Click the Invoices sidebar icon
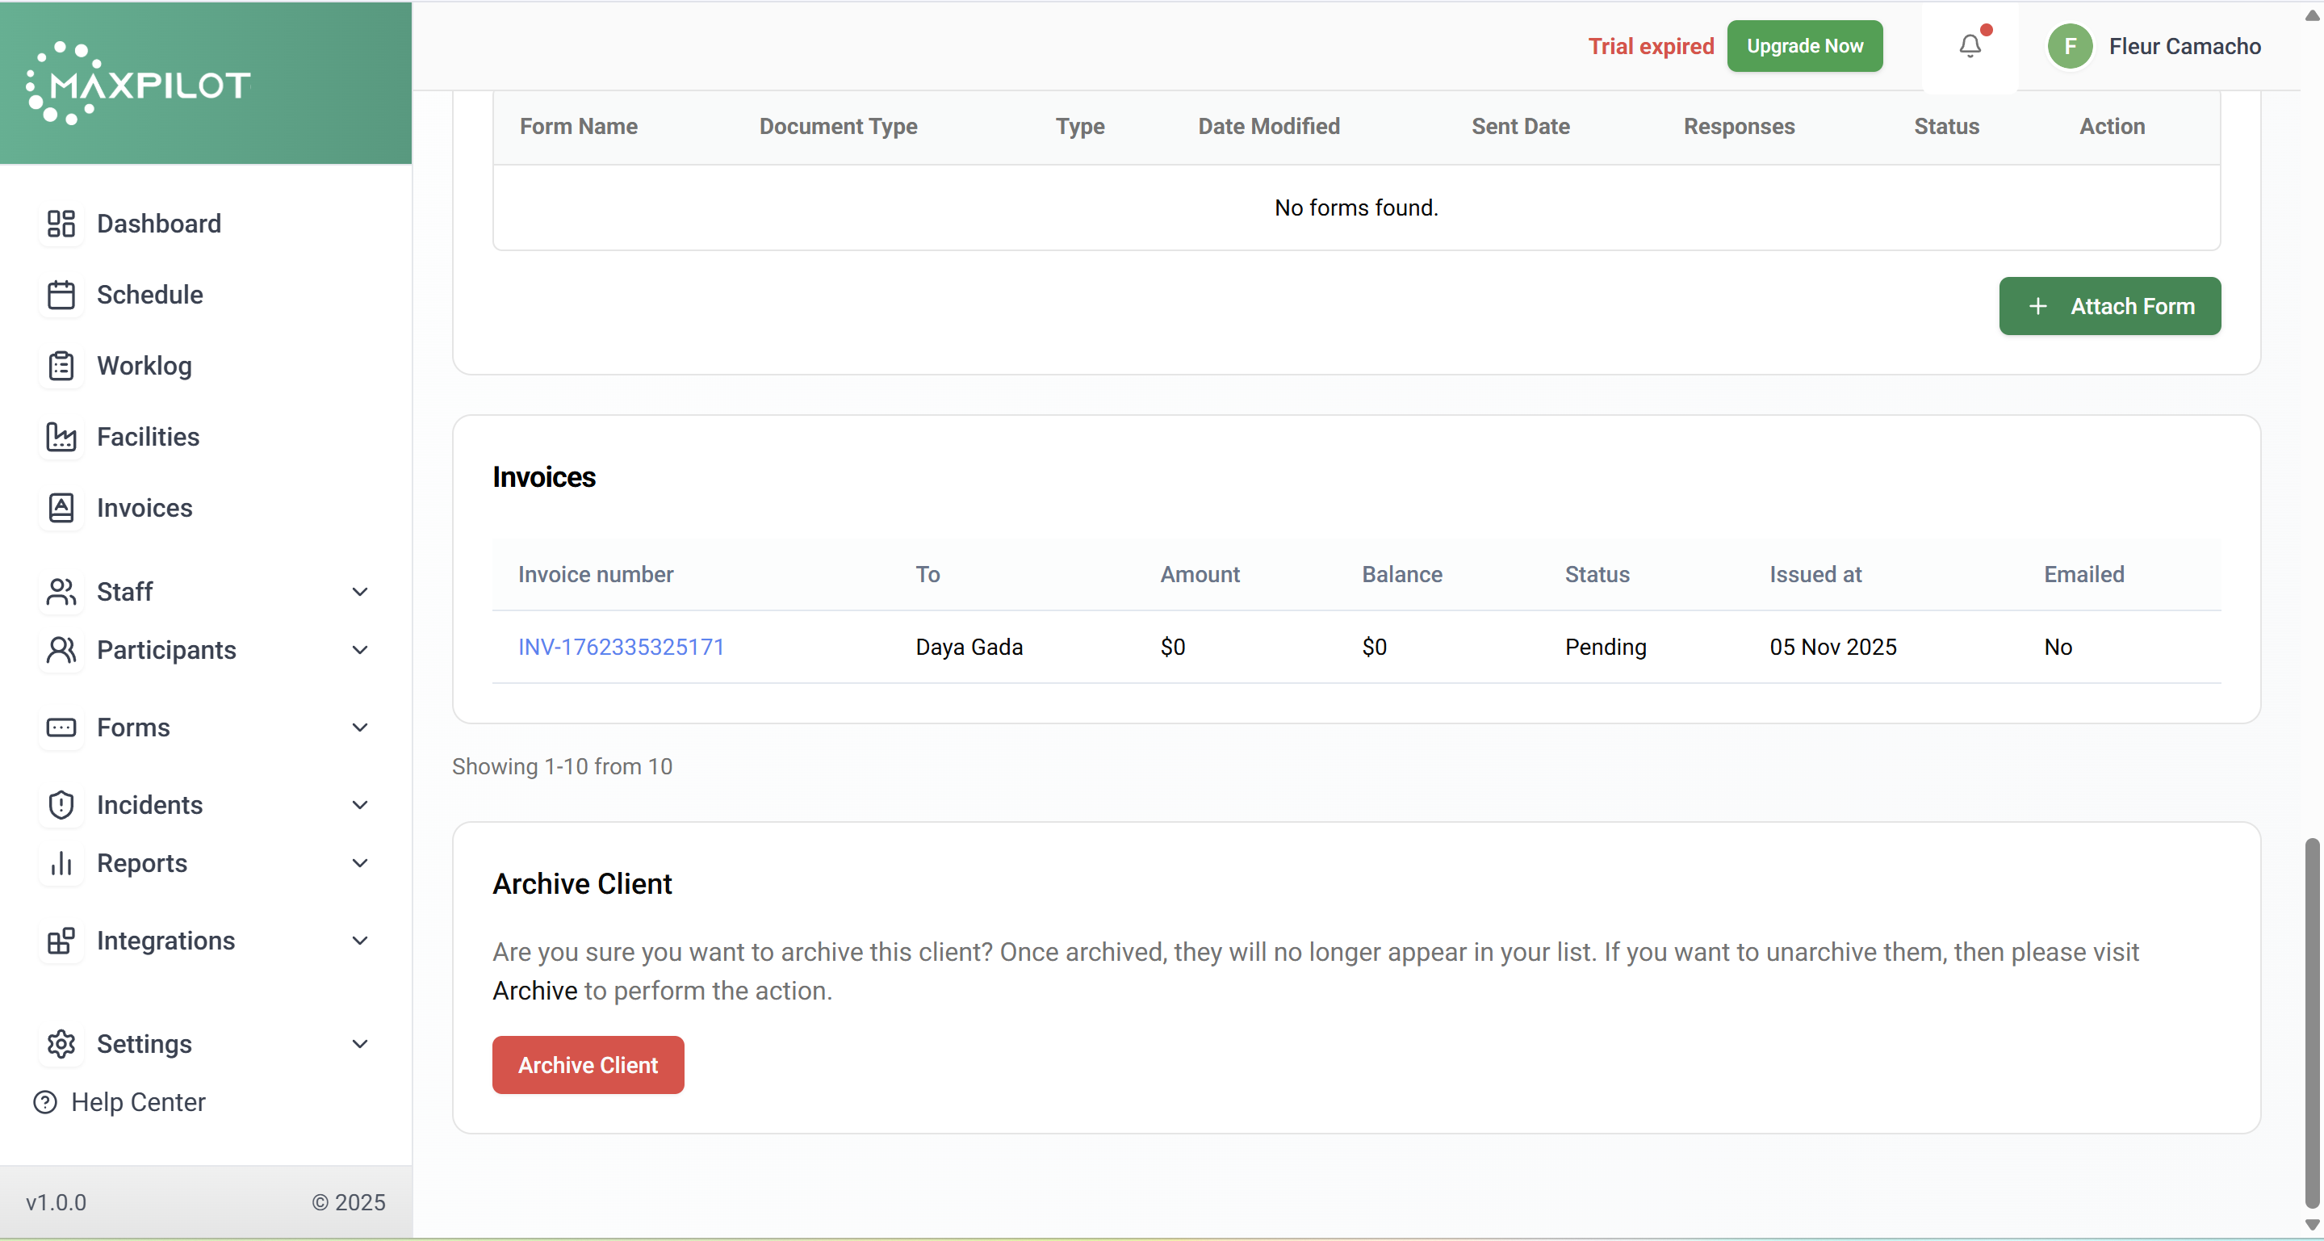 click(x=61, y=508)
